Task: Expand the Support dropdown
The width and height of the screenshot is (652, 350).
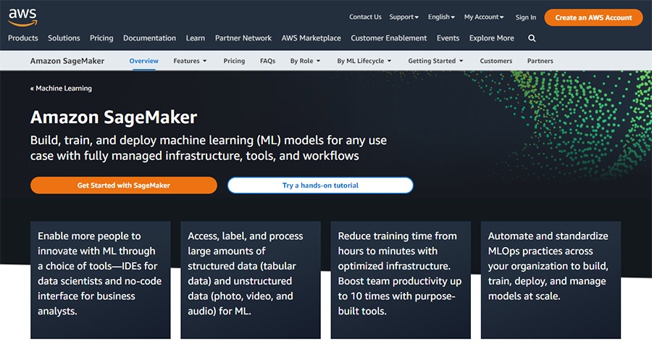Action: 404,17
